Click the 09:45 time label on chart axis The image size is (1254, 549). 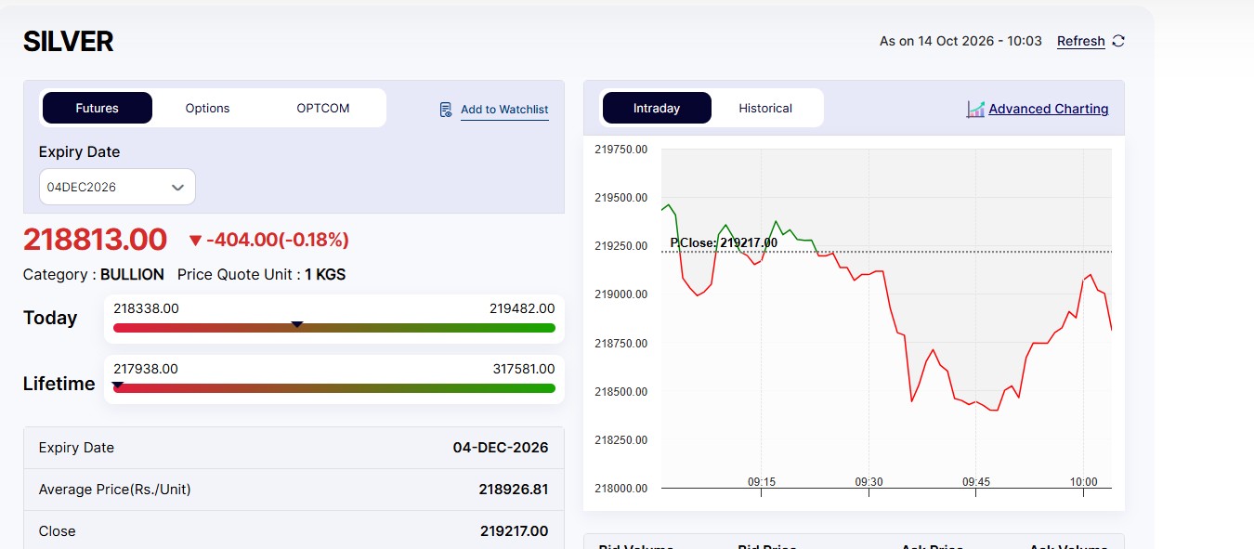pyautogui.click(x=976, y=482)
